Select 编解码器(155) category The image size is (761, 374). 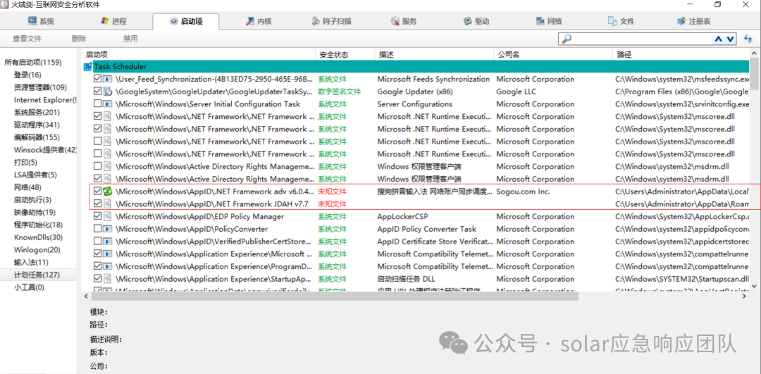(x=37, y=137)
